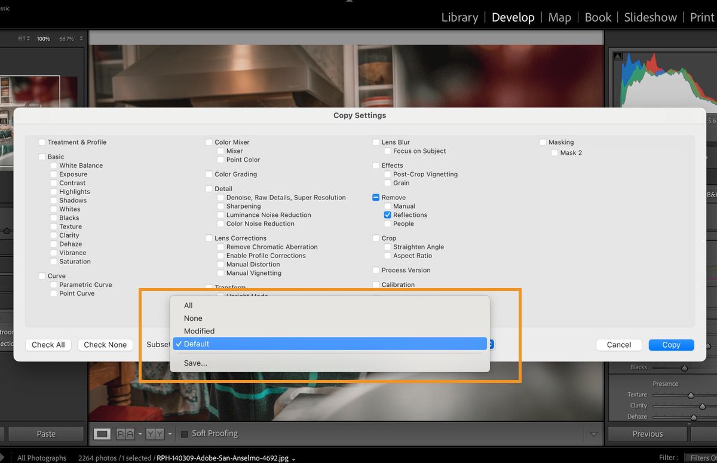Uncheck the Reflections checkbox
The height and width of the screenshot is (463, 717).
point(387,214)
